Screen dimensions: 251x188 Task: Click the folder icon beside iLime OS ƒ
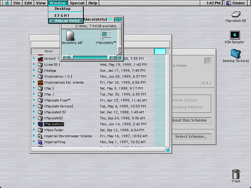click(40, 65)
